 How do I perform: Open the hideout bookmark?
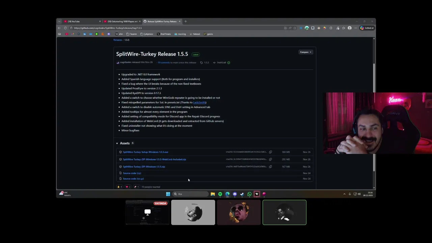194,34
